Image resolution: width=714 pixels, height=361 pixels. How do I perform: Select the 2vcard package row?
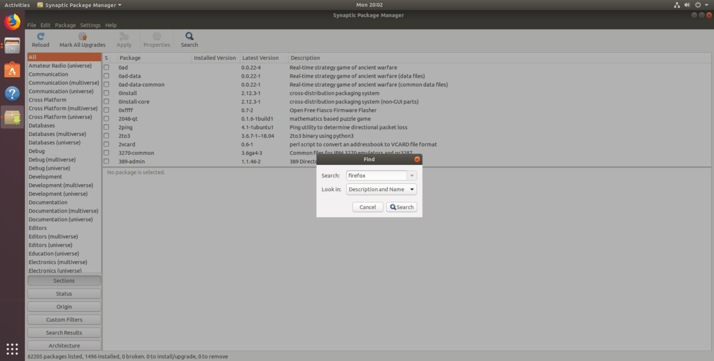pyautogui.click(x=407, y=144)
